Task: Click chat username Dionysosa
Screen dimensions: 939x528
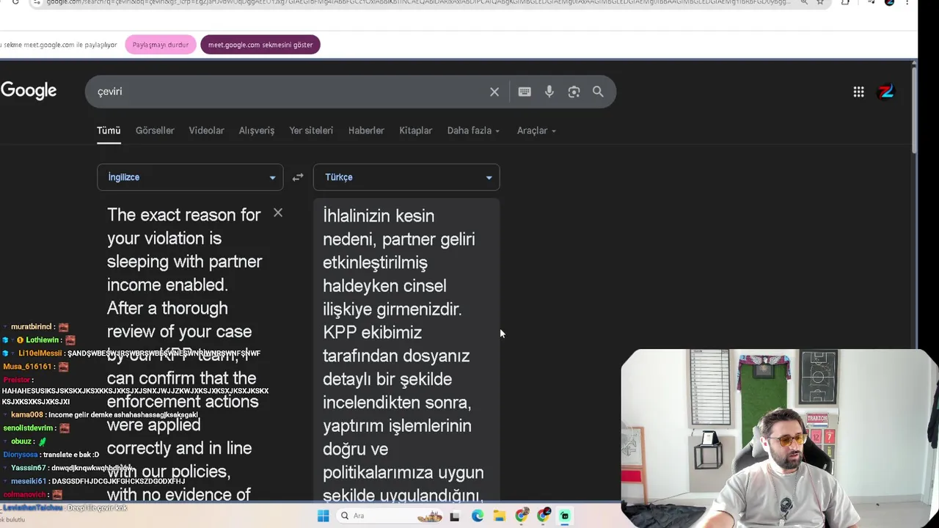Action: [x=20, y=455]
